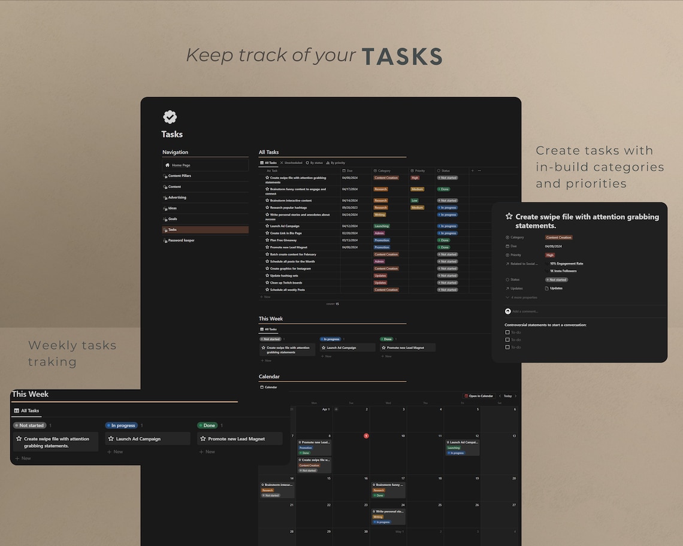
Task: Click the Open in Calendar button
Action: click(480, 395)
